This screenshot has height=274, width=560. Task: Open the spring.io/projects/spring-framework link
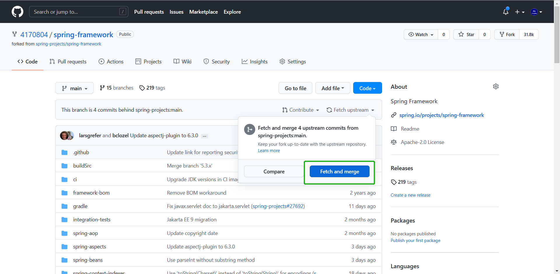point(442,115)
